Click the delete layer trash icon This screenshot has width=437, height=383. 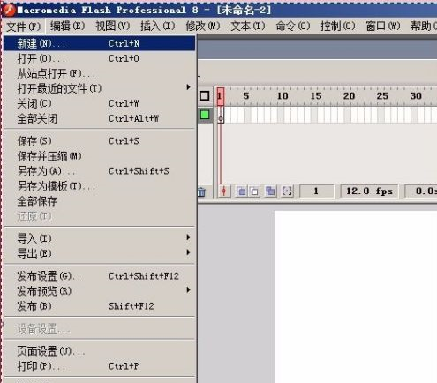201,191
